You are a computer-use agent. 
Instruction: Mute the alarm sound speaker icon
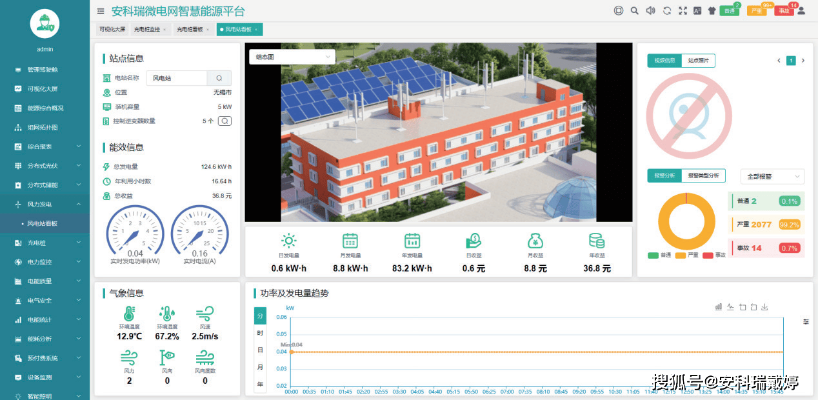tap(650, 11)
